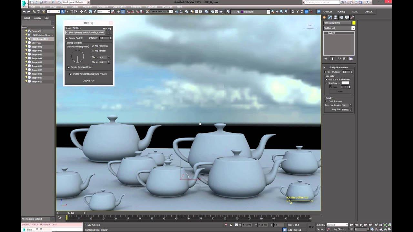The height and width of the screenshot is (232, 413).
Task: Open the Modifier List dropdown
Action: [x=354, y=28]
